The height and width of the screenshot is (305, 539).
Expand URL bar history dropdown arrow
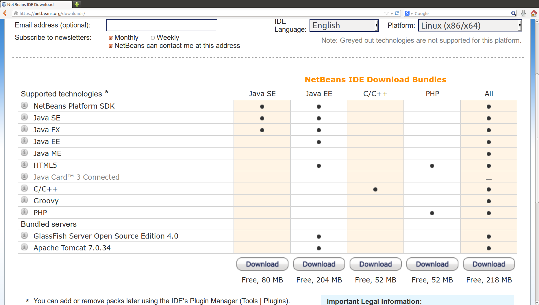pyautogui.click(x=392, y=14)
